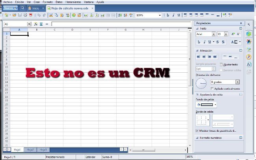The height and width of the screenshot is (160, 256).
Task: Click the text orientation dial
Action: 201,83
